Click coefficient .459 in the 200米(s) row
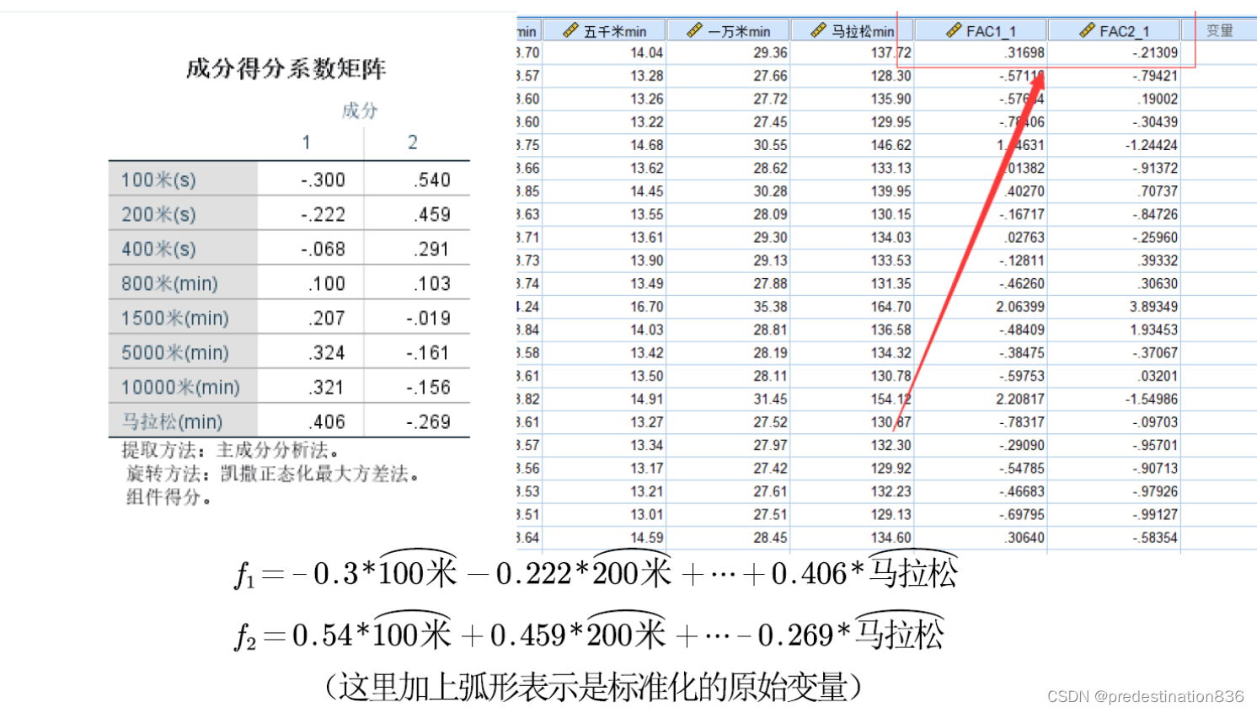This screenshot has width=1257, height=713. click(433, 214)
